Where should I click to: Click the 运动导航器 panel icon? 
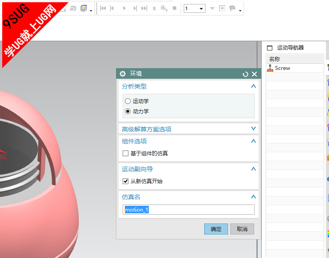[x=270, y=48]
